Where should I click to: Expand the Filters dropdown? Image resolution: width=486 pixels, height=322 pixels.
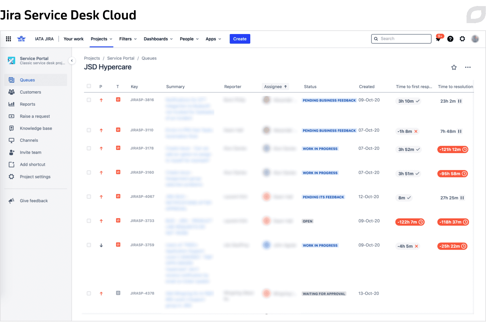128,39
